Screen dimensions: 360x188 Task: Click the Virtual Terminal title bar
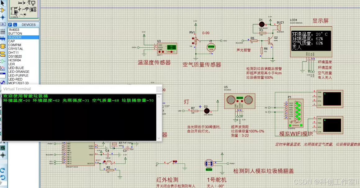(79, 89)
